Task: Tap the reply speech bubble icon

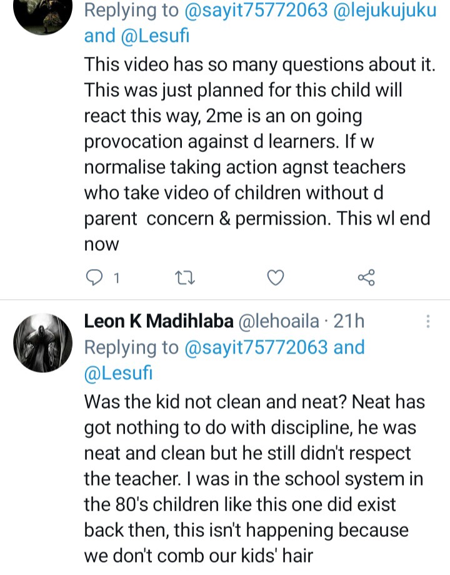Action: 94,278
